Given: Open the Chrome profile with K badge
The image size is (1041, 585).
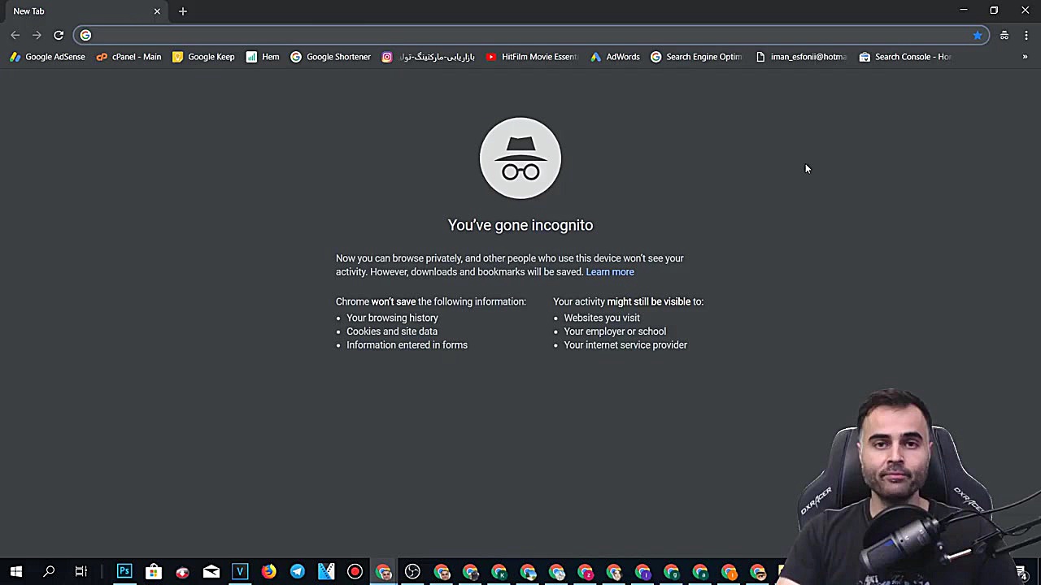Looking at the screenshot, I should point(499,572).
